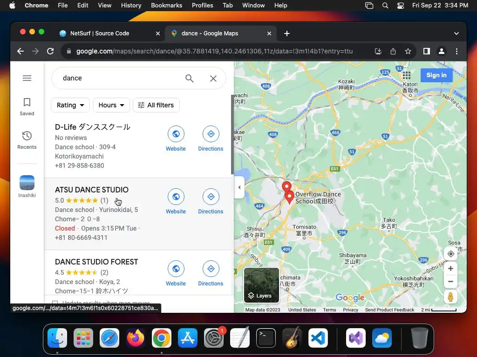The height and width of the screenshot is (357, 477).
Task: Get directions to ATSU DANCE STUDIO
Action: coord(211,202)
